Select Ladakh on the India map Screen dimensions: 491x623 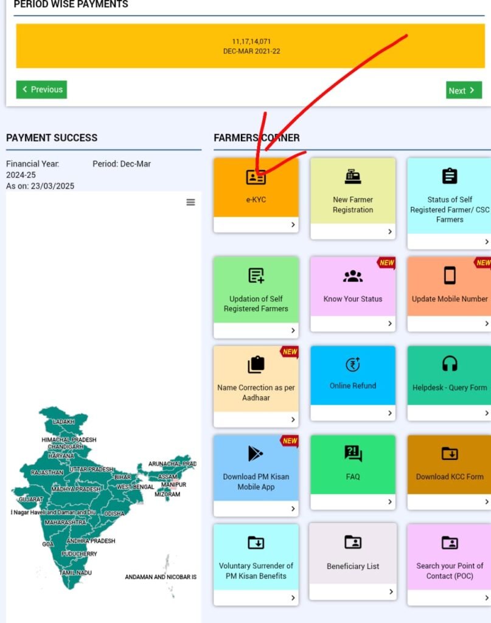click(x=64, y=422)
